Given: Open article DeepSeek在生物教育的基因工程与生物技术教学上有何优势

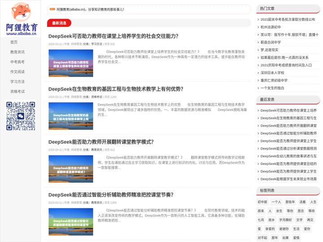Looking at the screenshot, I should point(116,89).
